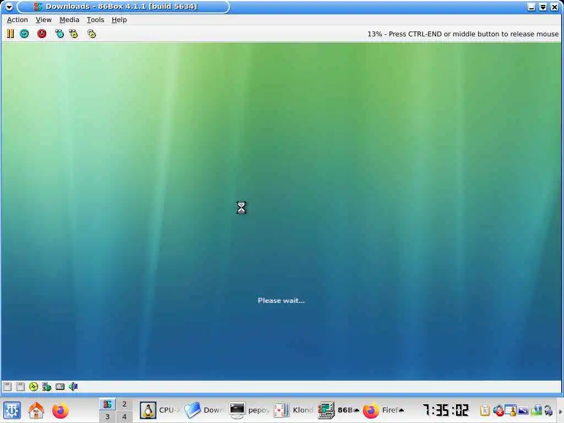The height and width of the screenshot is (423, 564).
Task: Close the 86Box window
Action: coord(555,7)
